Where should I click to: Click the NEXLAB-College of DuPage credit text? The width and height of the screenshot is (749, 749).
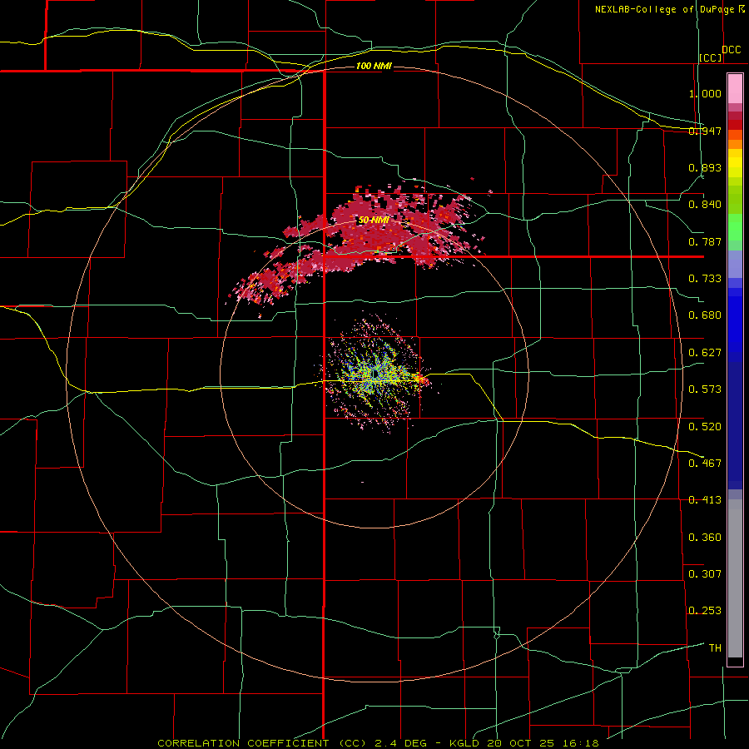pyautogui.click(x=664, y=9)
